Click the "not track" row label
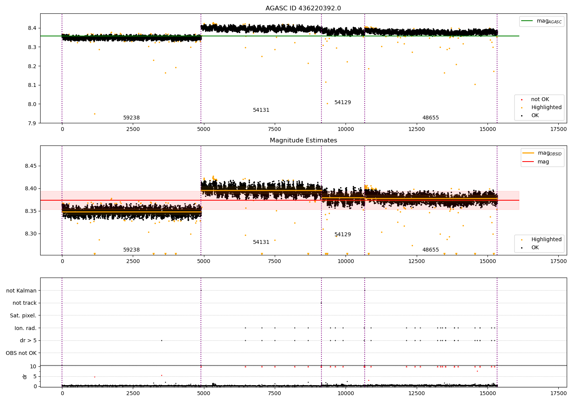Image resolution: width=574 pixels, height=402 pixels. point(24,303)
